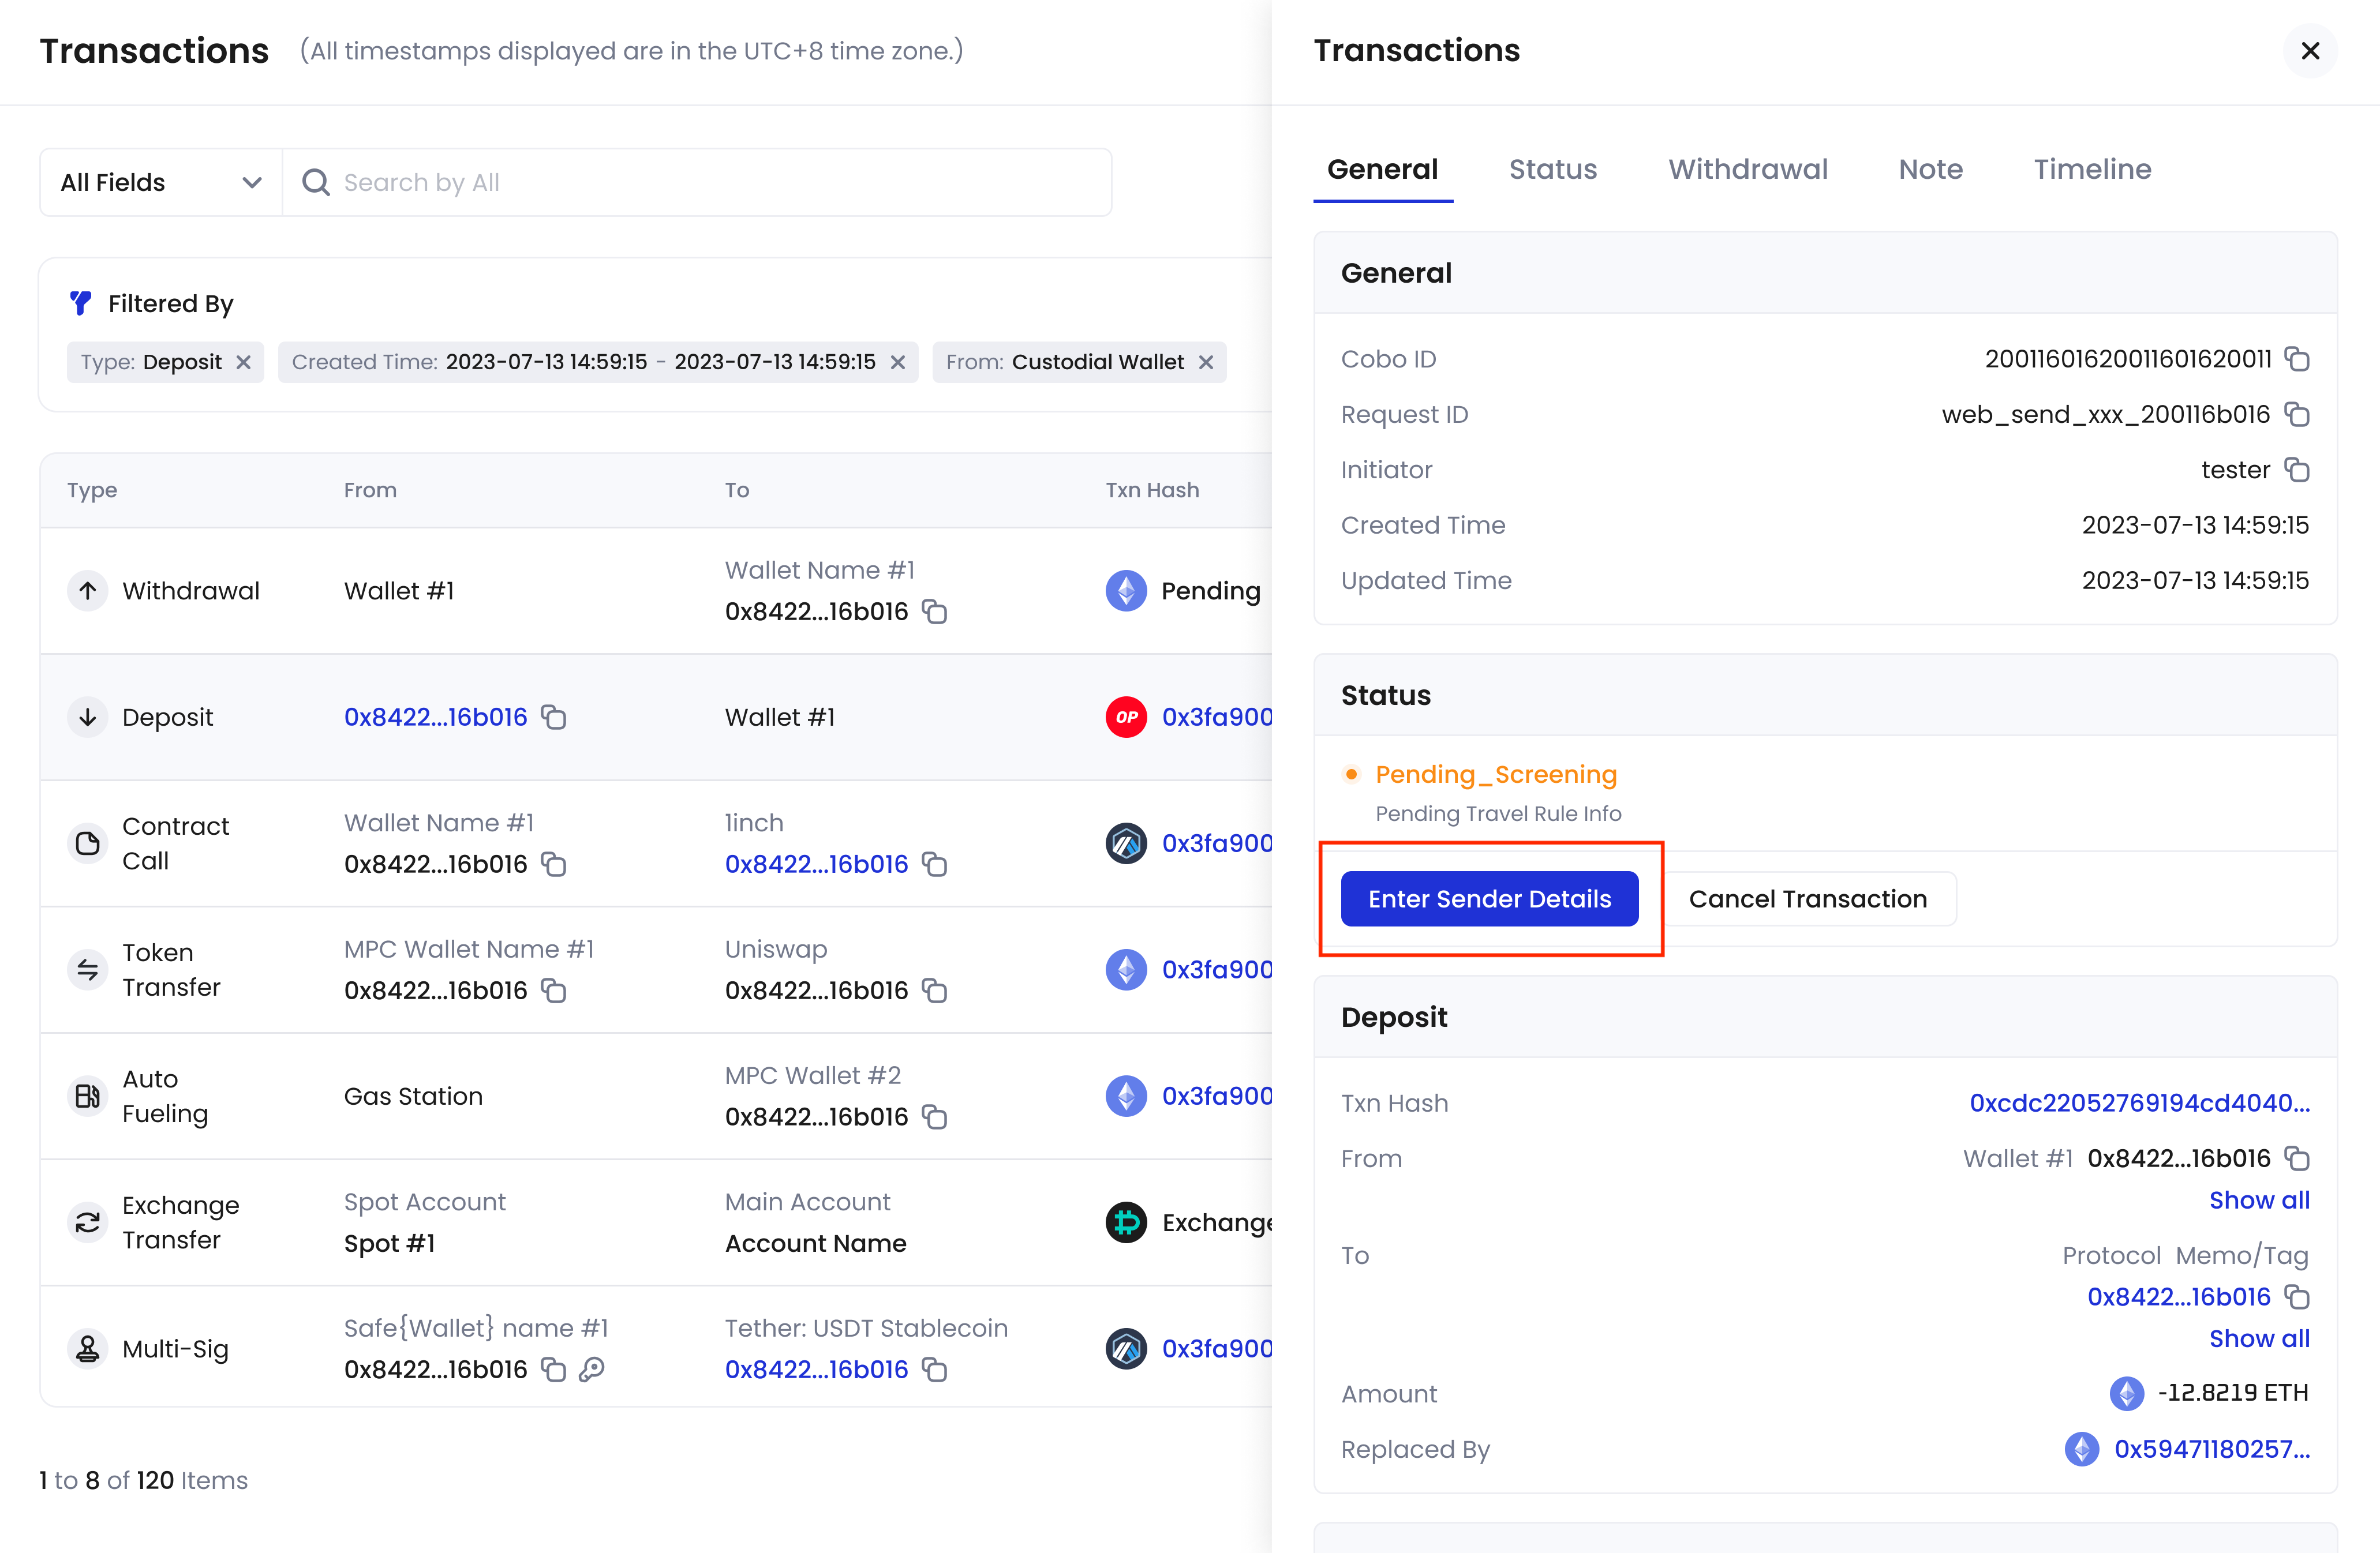Remove the Type: Deposit filter
2380x1553 pixels.
point(243,362)
